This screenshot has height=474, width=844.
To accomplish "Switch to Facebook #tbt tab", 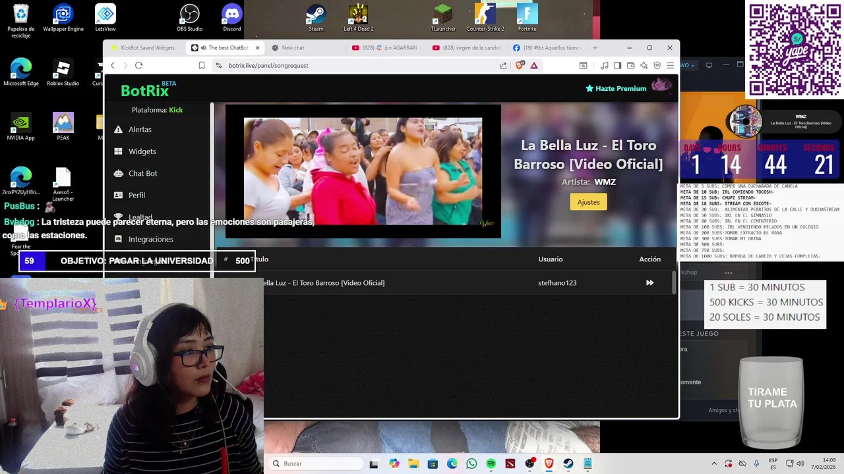I will tap(547, 48).
